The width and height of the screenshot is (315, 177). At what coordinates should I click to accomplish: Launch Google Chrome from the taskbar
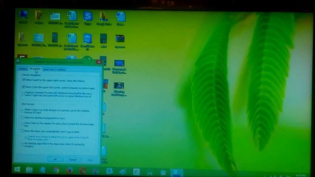pyautogui.click(x=56, y=171)
